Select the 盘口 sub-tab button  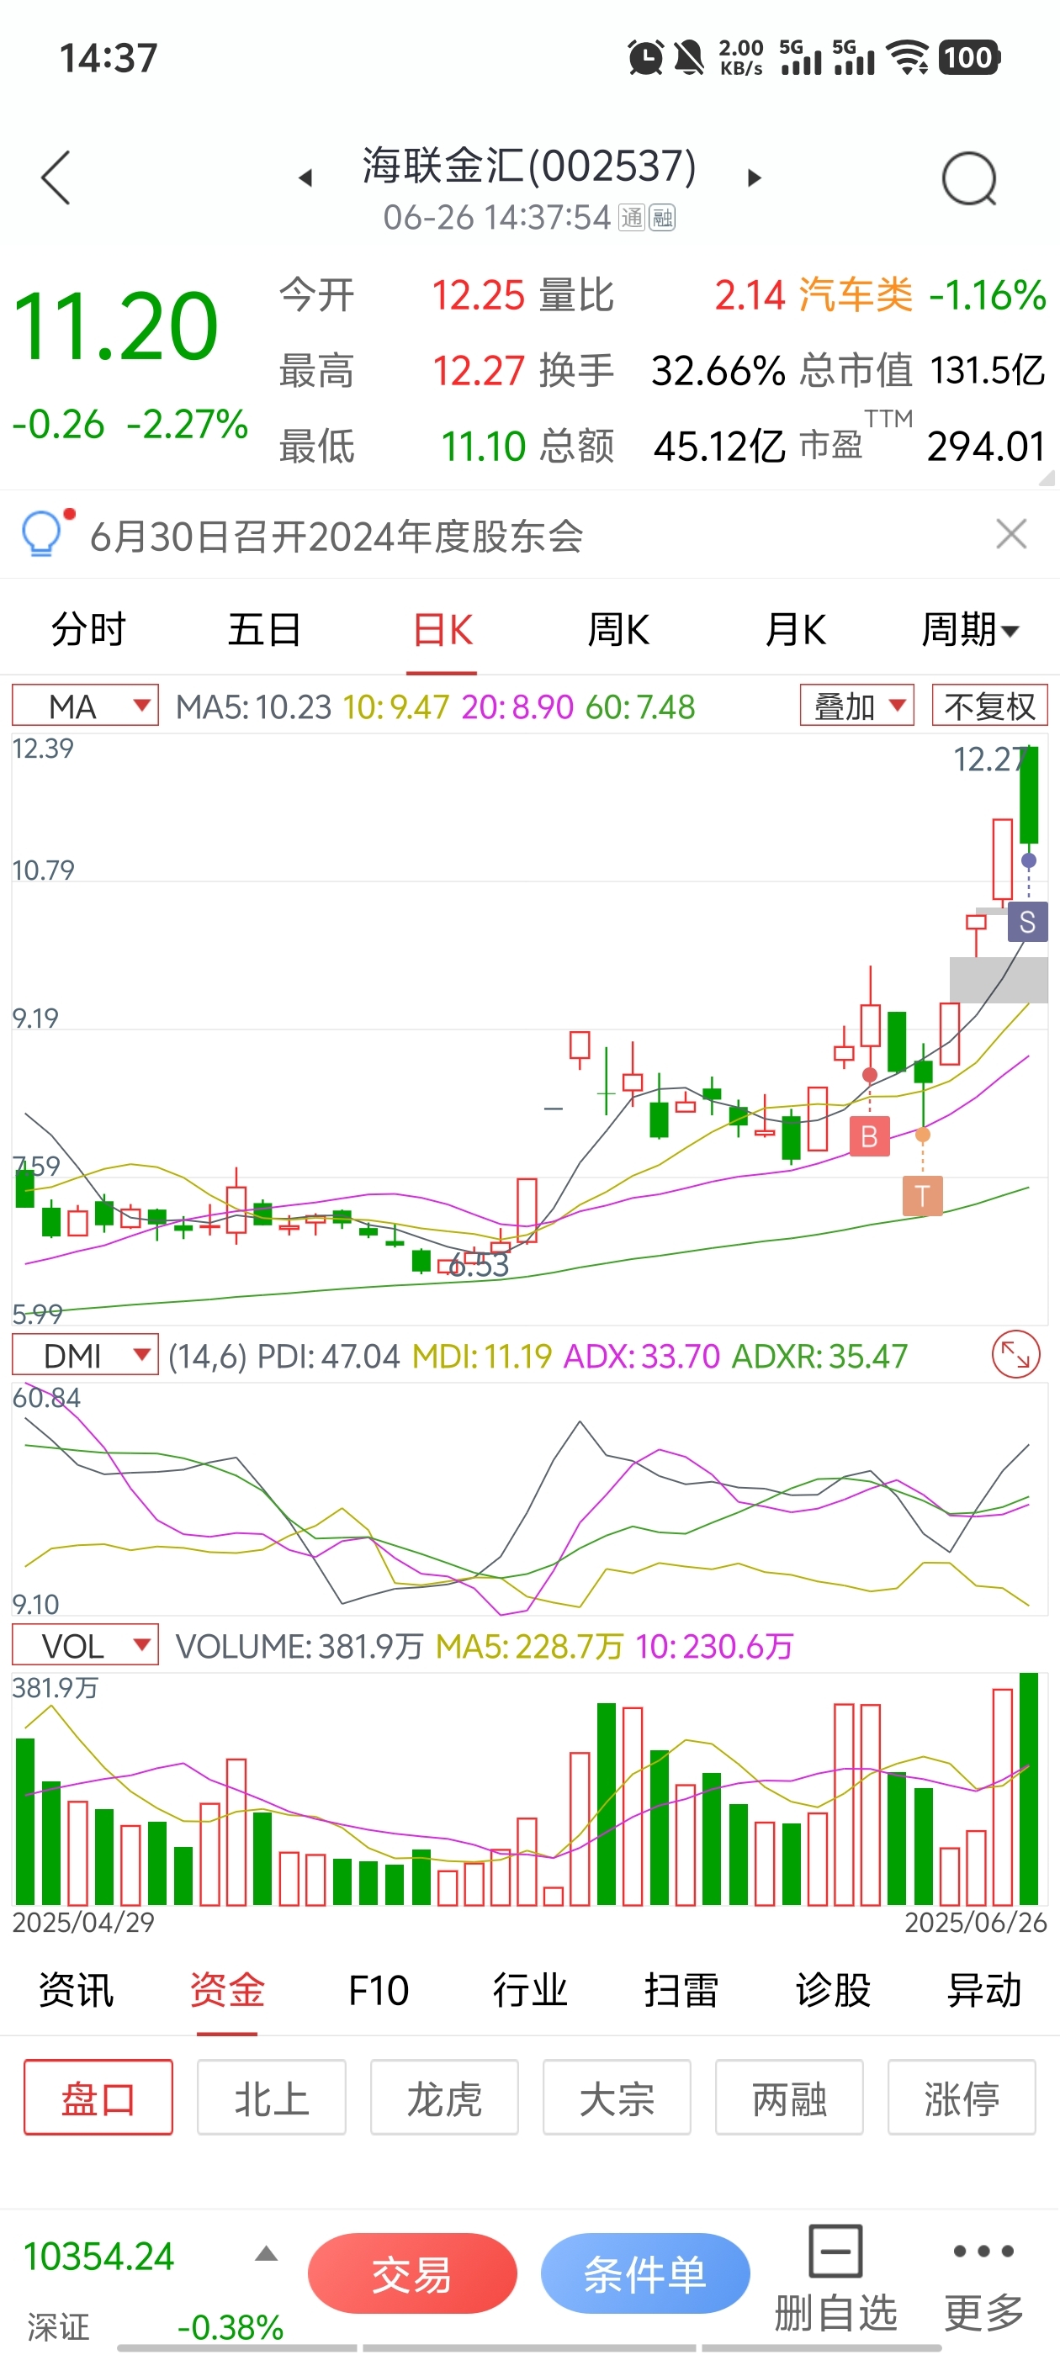(98, 2098)
